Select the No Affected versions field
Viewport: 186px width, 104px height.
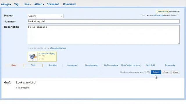[130, 65]
